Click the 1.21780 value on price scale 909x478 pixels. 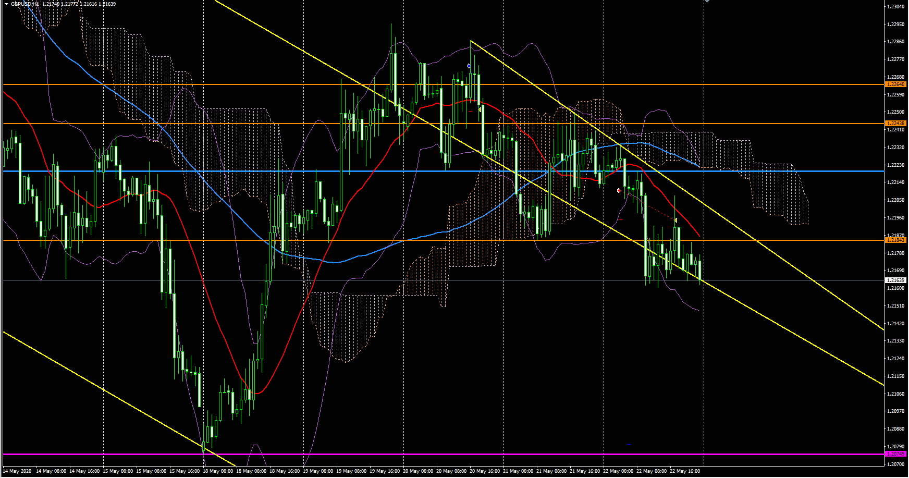pos(895,253)
